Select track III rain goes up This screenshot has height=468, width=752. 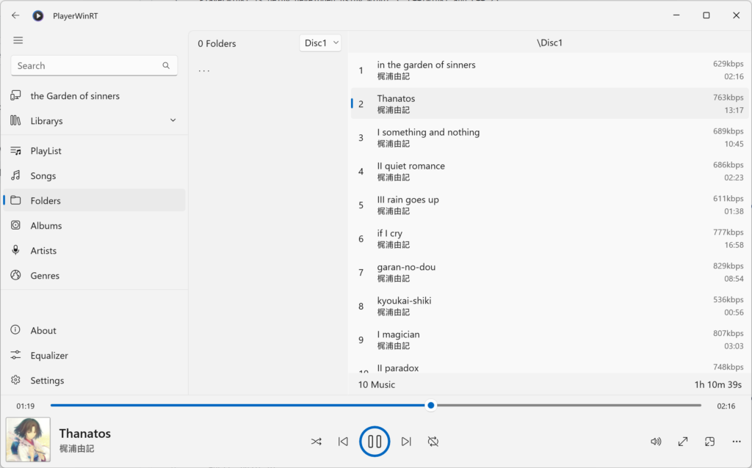(x=549, y=205)
